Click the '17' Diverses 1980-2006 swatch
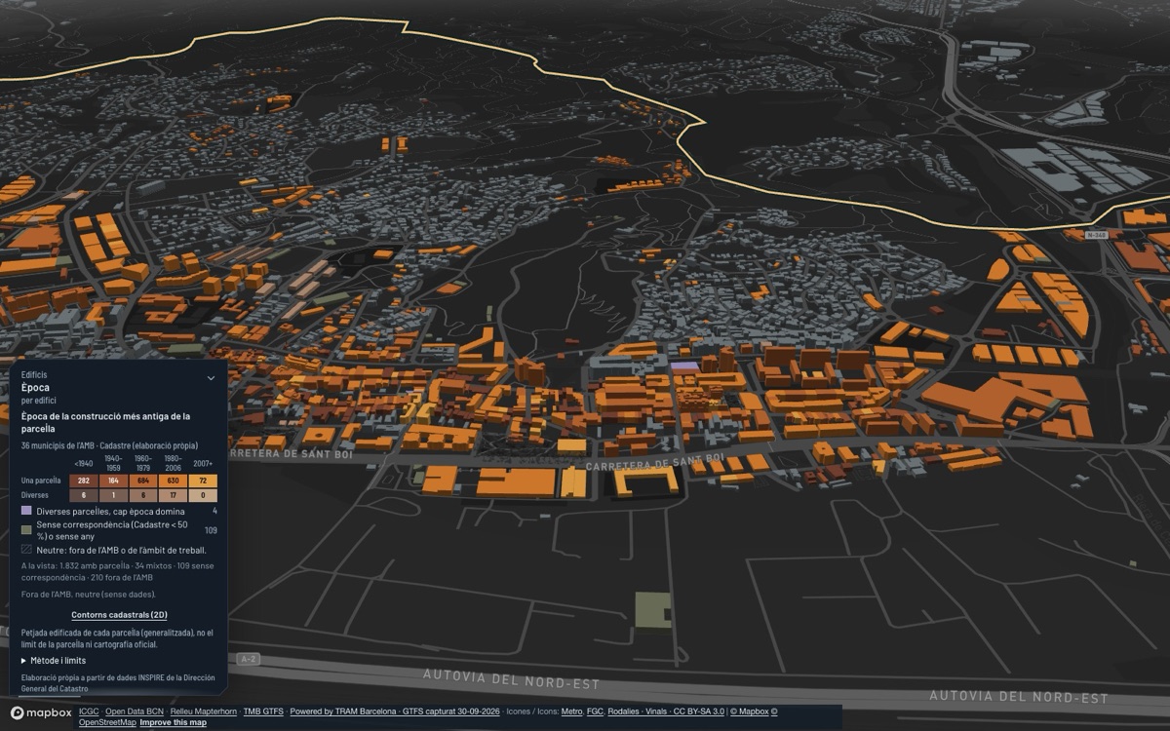 (173, 495)
